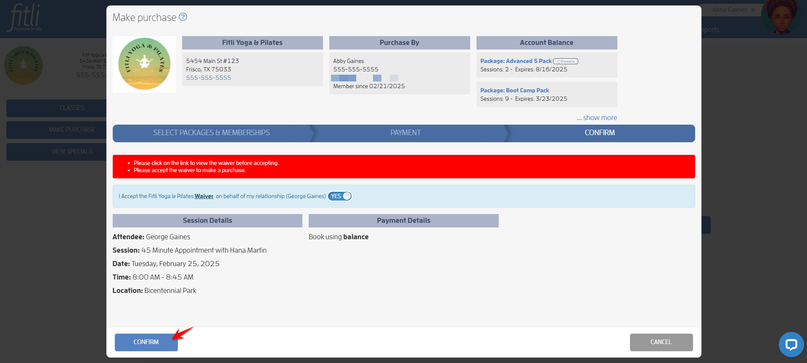This screenshot has height=363, width=807.
Task: Click 'Bicentennial Park' location text
Action: coord(170,290)
